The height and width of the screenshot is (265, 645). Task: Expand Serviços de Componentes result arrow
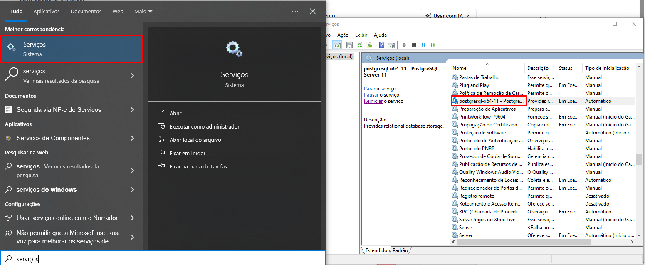[133, 138]
